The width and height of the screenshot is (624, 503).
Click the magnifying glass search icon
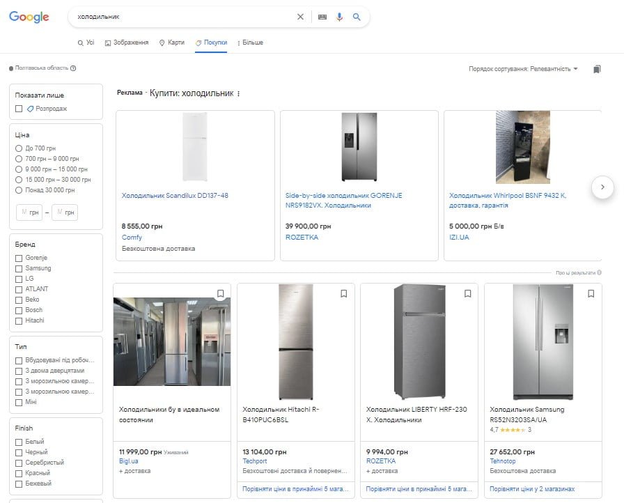pyautogui.click(x=357, y=17)
